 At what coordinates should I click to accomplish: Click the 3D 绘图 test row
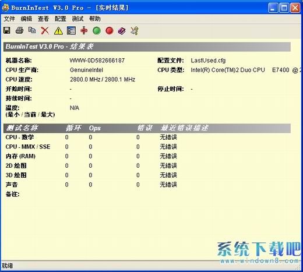(147, 175)
